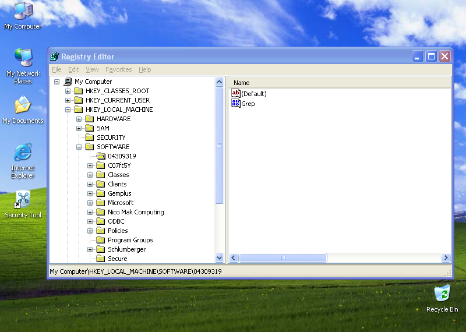Select the Microsoft key label
Image resolution: width=466 pixels, height=332 pixels.
tap(121, 203)
